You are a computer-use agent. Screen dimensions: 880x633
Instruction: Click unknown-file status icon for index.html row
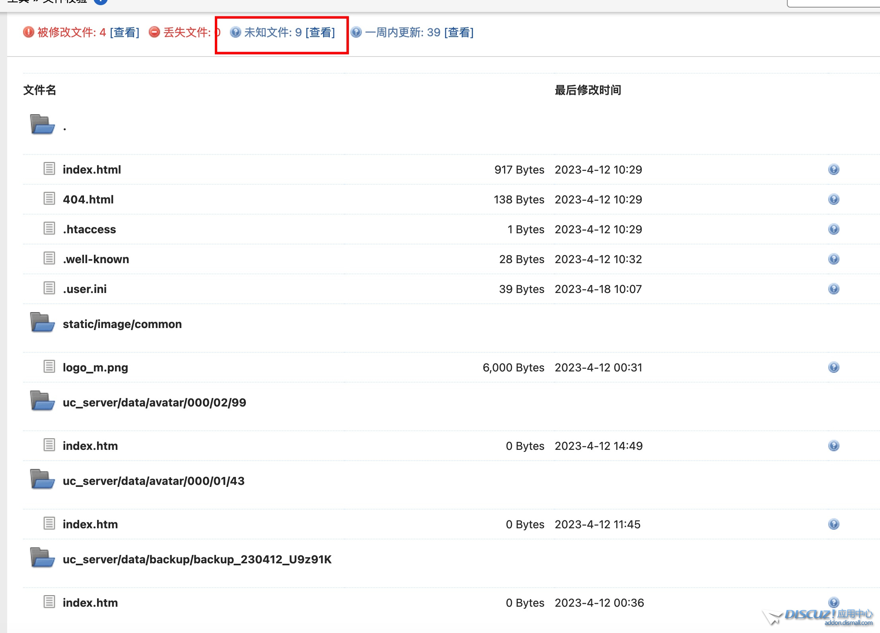(x=833, y=170)
